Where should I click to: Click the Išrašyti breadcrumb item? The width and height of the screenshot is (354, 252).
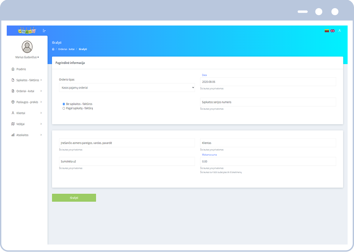83,49
